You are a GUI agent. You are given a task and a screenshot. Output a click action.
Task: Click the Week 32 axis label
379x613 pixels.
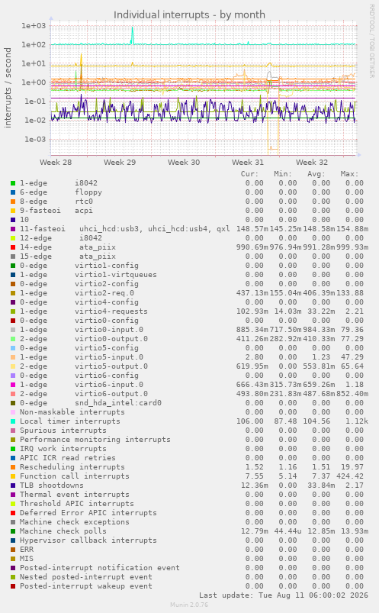pos(312,163)
